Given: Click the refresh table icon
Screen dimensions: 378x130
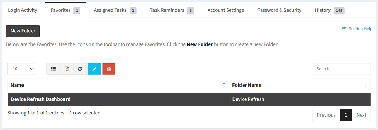Looking at the screenshot, I should (x=80, y=69).
